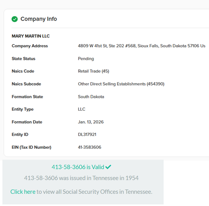Click the 'issued in Tennessee in 1954' line
The image size is (209, 206).
point(81,178)
